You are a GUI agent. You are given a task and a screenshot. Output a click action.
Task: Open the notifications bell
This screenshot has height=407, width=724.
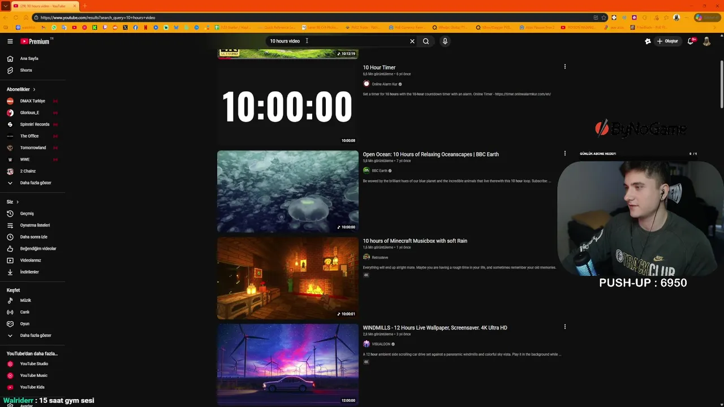pos(691,41)
